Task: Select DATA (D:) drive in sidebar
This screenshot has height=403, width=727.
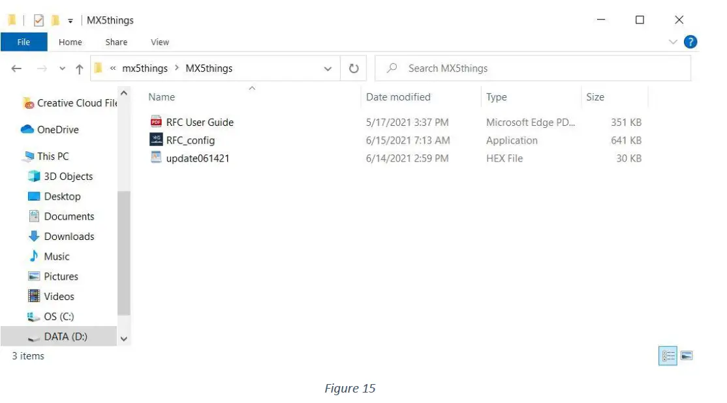Action: [x=59, y=336]
